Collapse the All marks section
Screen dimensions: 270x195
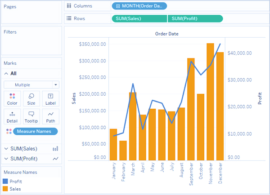click(x=6, y=74)
